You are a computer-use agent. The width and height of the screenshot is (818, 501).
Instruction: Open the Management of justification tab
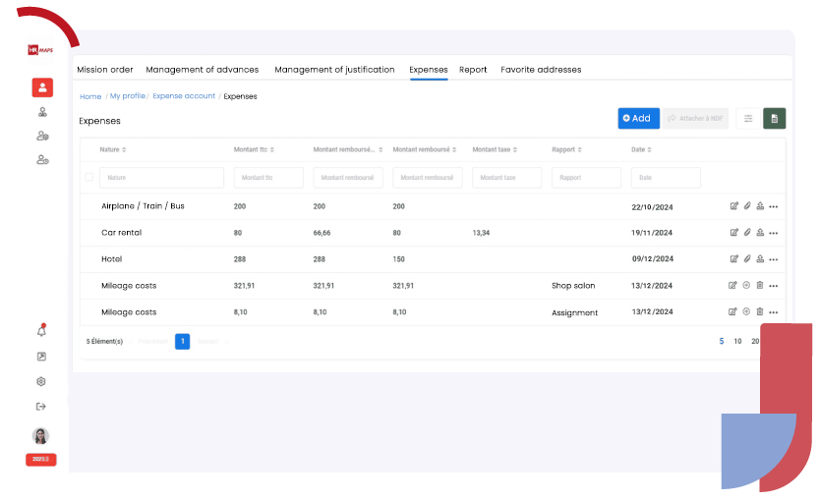pyautogui.click(x=334, y=70)
